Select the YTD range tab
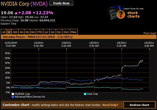 (x=39, y=32)
